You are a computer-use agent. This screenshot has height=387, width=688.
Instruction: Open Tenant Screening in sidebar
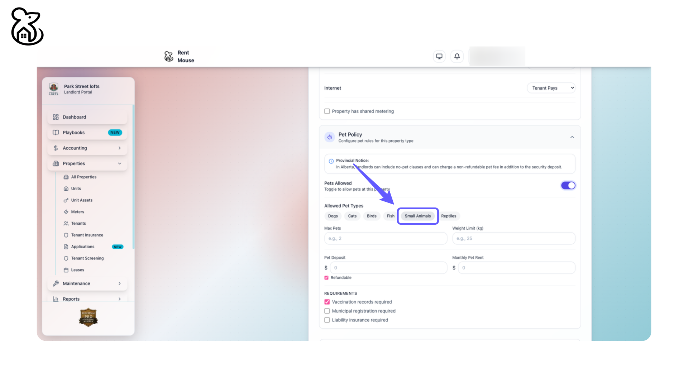pyautogui.click(x=87, y=258)
